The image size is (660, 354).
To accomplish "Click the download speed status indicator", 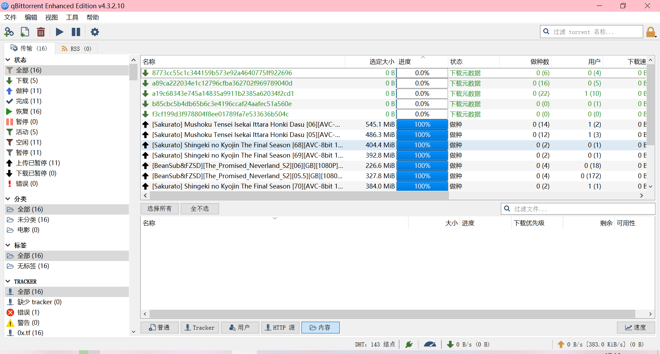I will (x=468, y=344).
